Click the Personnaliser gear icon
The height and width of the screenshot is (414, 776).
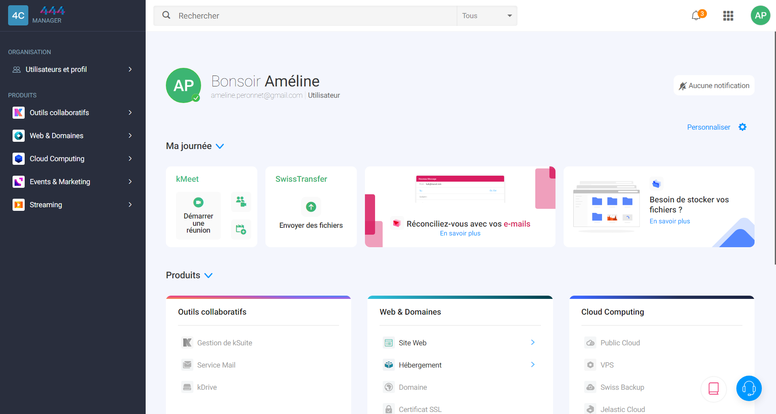click(742, 127)
